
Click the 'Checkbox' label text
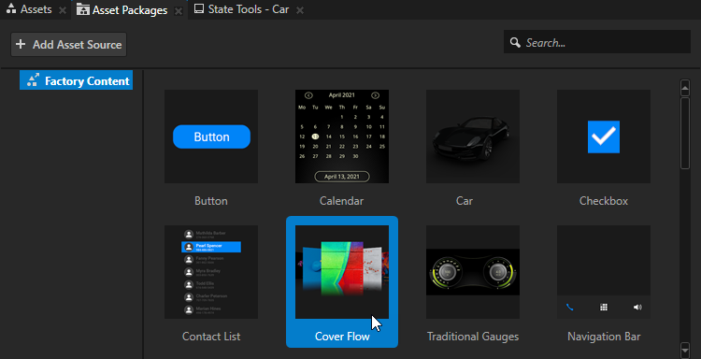(x=604, y=201)
